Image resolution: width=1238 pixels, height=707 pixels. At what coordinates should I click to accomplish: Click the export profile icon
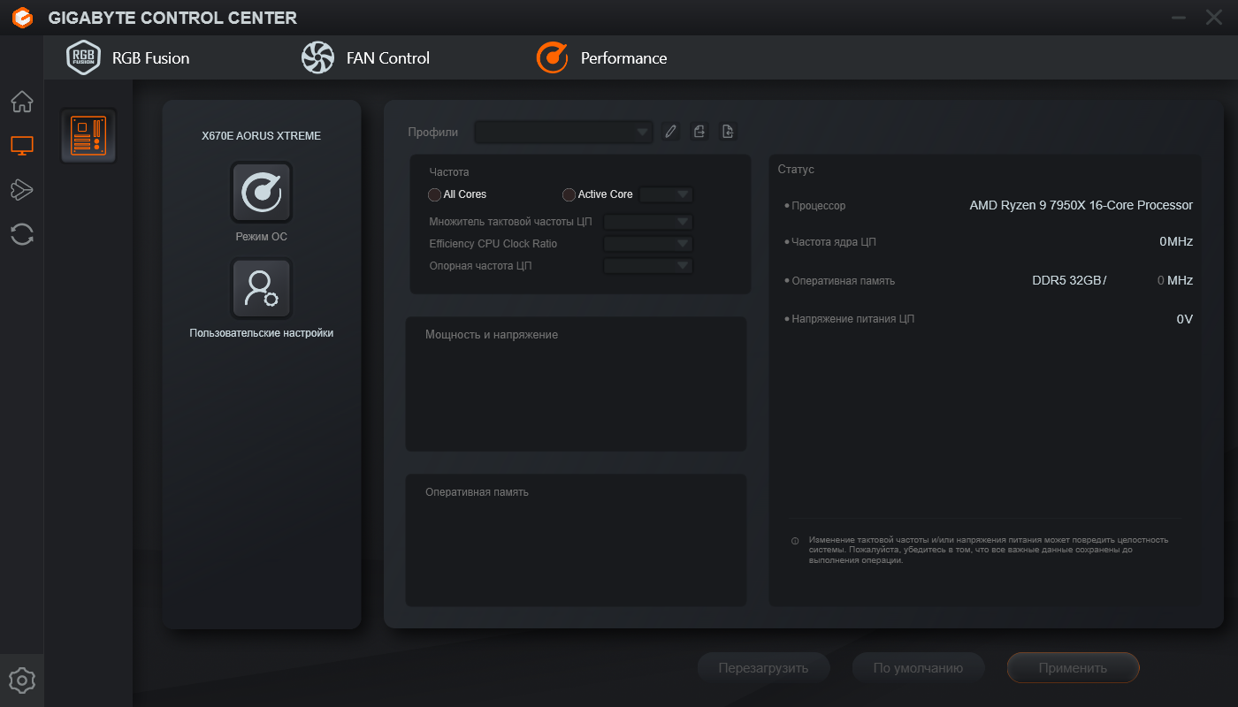[699, 132]
